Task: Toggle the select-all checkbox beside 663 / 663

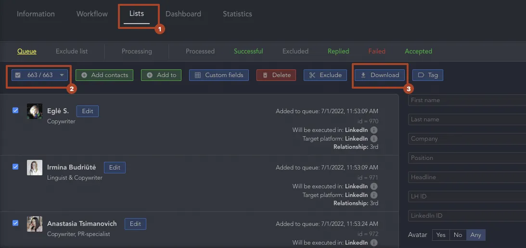Action: [x=18, y=75]
